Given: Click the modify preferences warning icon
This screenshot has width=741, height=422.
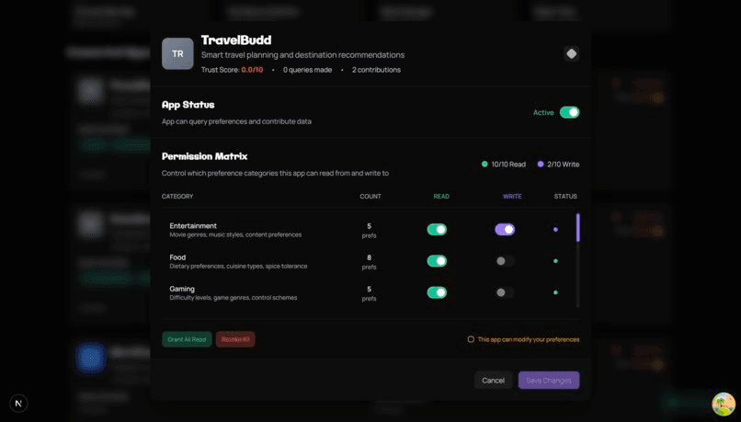Looking at the screenshot, I should pyautogui.click(x=471, y=339).
